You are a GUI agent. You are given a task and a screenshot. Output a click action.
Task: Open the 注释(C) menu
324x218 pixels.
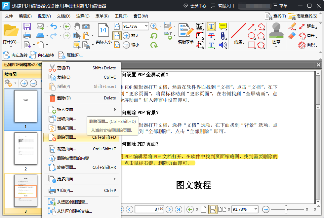click(83, 16)
